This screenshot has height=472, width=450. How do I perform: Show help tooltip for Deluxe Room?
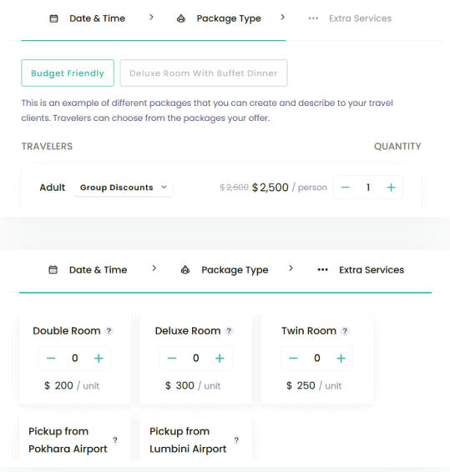(x=229, y=331)
